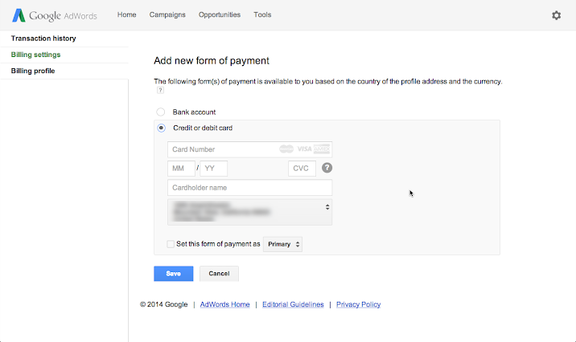Open the Primary payment dropdown
This screenshot has width=576, height=342.
tap(282, 244)
